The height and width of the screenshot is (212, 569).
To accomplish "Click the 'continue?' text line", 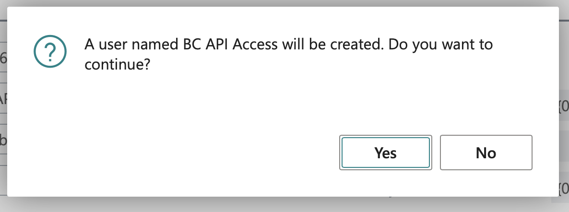I will pyautogui.click(x=115, y=64).
